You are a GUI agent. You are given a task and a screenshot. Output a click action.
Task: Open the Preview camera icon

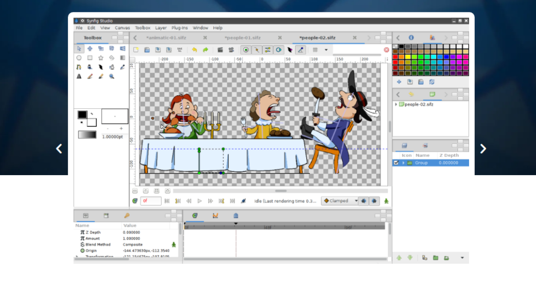coord(231,50)
